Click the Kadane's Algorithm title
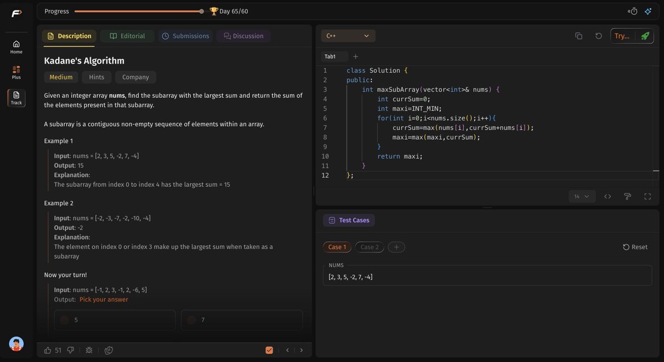Image resolution: width=664 pixels, height=362 pixels. coord(84,61)
